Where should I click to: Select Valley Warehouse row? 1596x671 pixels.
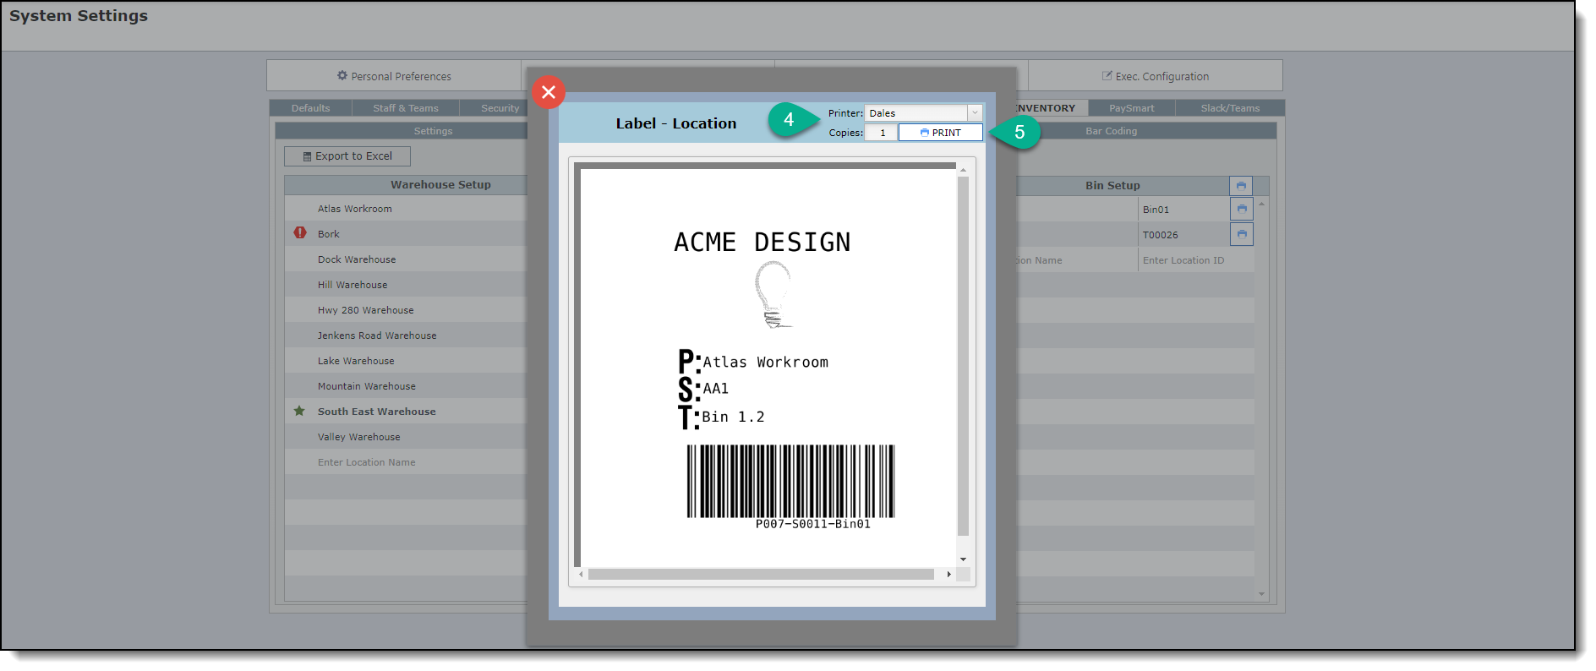point(406,437)
